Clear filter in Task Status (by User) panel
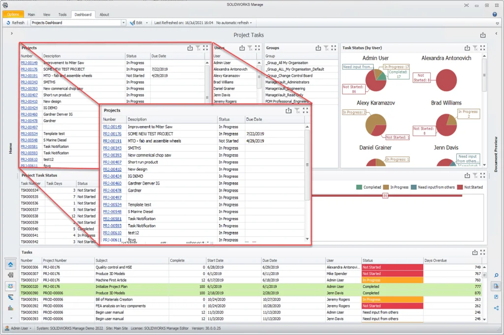504x335 pixels. 475,48
